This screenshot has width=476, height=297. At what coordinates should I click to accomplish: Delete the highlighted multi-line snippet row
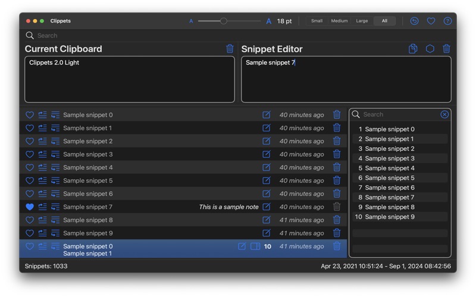pyautogui.click(x=337, y=246)
